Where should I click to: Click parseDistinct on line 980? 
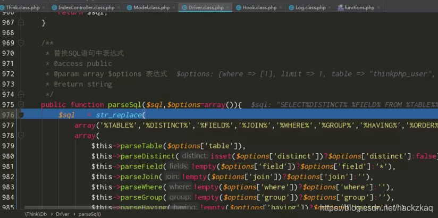(147, 156)
